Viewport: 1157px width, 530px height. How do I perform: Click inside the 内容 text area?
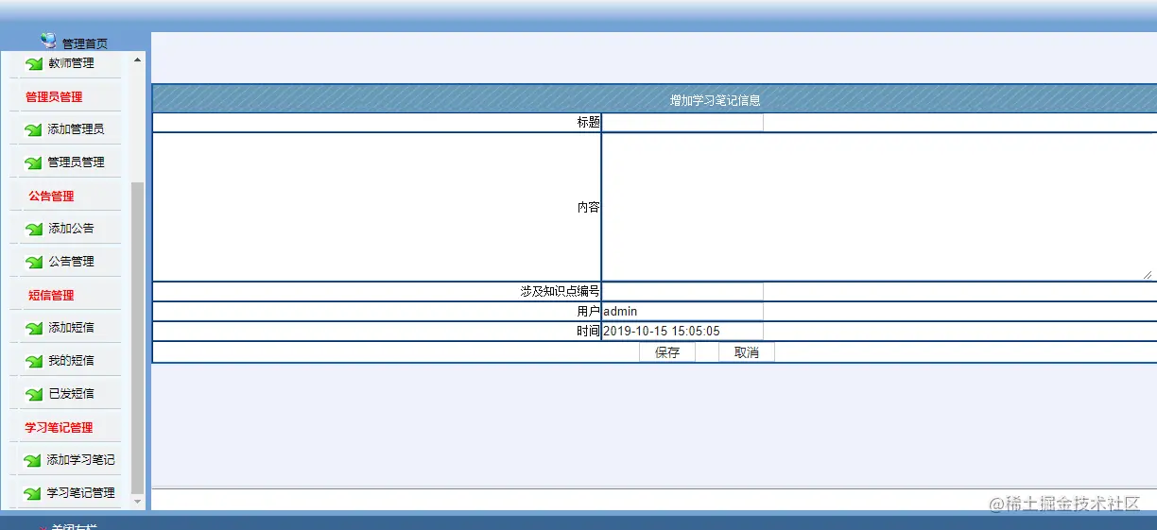(x=878, y=207)
